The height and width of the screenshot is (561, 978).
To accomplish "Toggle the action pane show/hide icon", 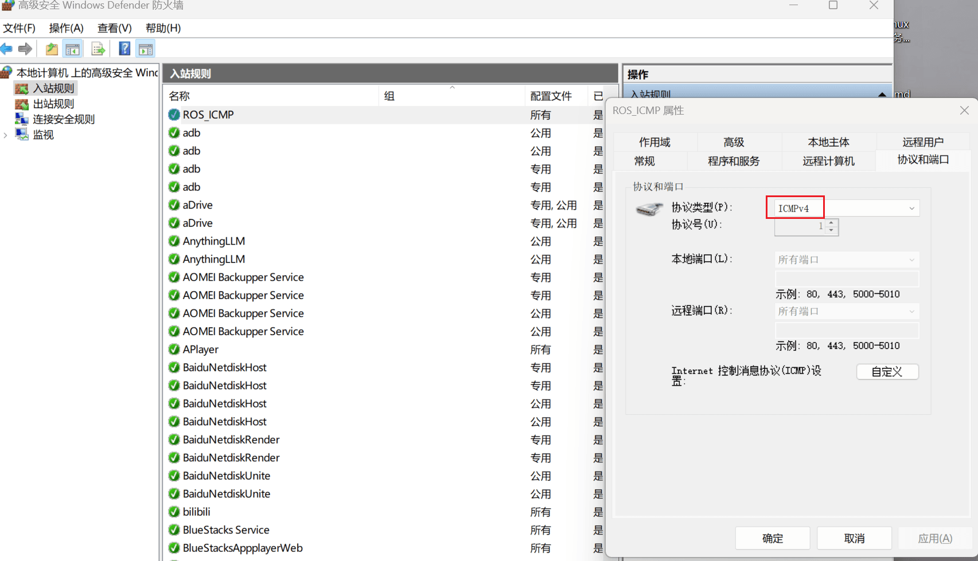I will pyautogui.click(x=146, y=49).
